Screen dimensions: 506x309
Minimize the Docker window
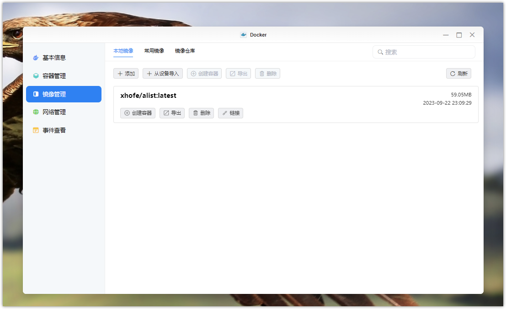446,35
